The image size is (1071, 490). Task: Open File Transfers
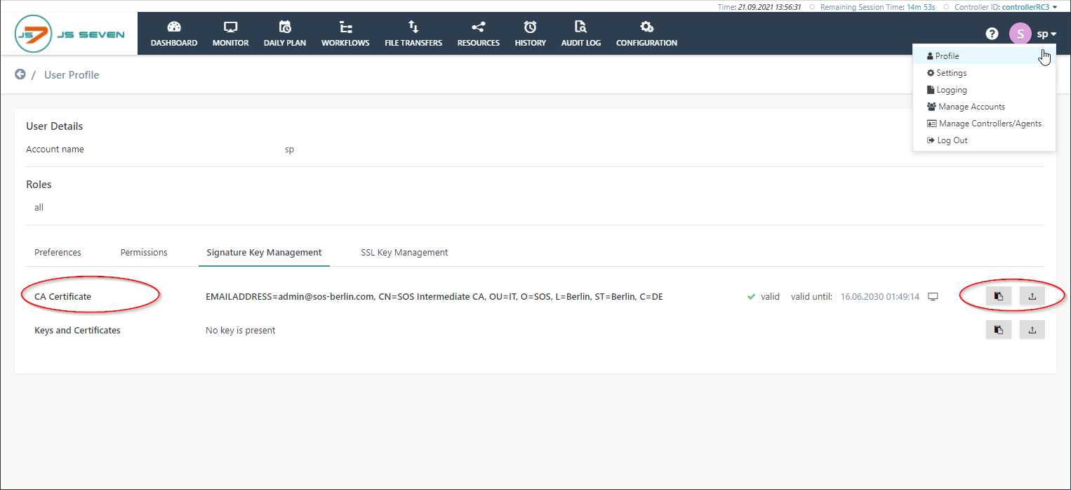(x=413, y=34)
